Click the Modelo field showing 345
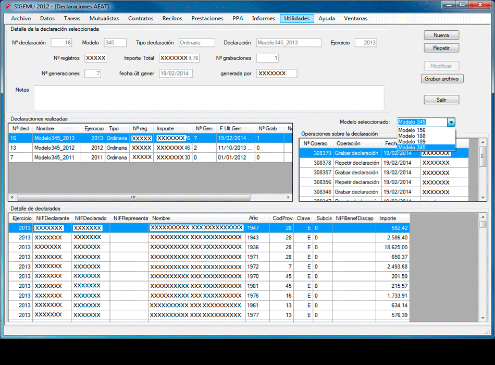This screenshot has height=365, width=495. tap(115, 43)
